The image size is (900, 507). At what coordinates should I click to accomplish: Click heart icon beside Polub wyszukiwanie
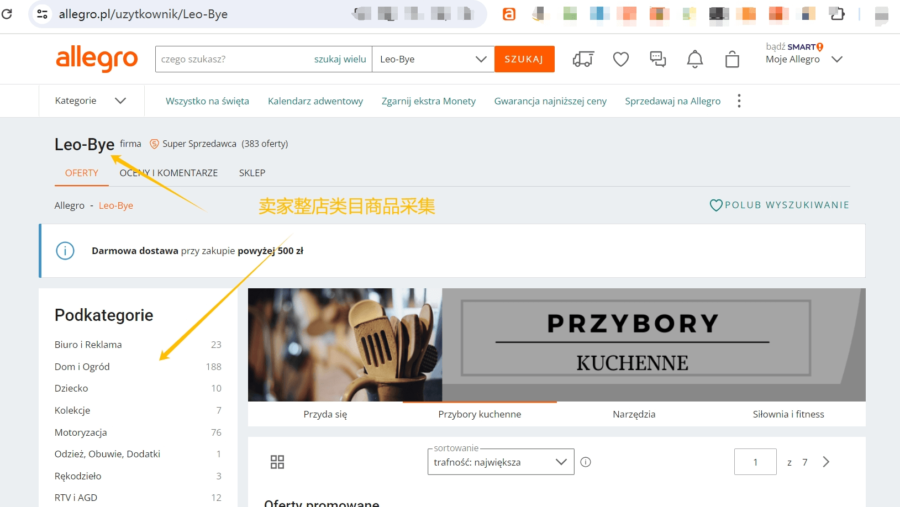[716, 205]
